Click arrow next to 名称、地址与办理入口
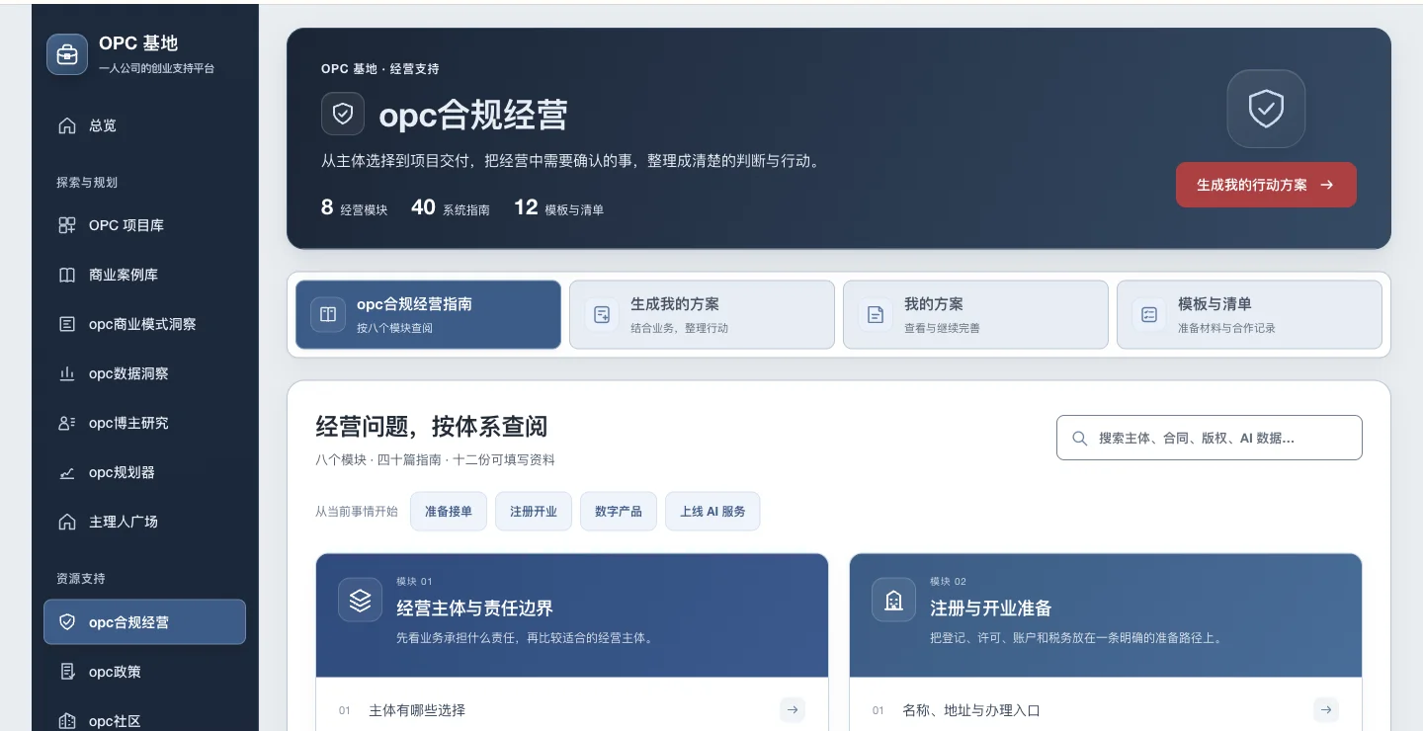This screenshot has height=731, width=1423. click(x=1326, y=709)
